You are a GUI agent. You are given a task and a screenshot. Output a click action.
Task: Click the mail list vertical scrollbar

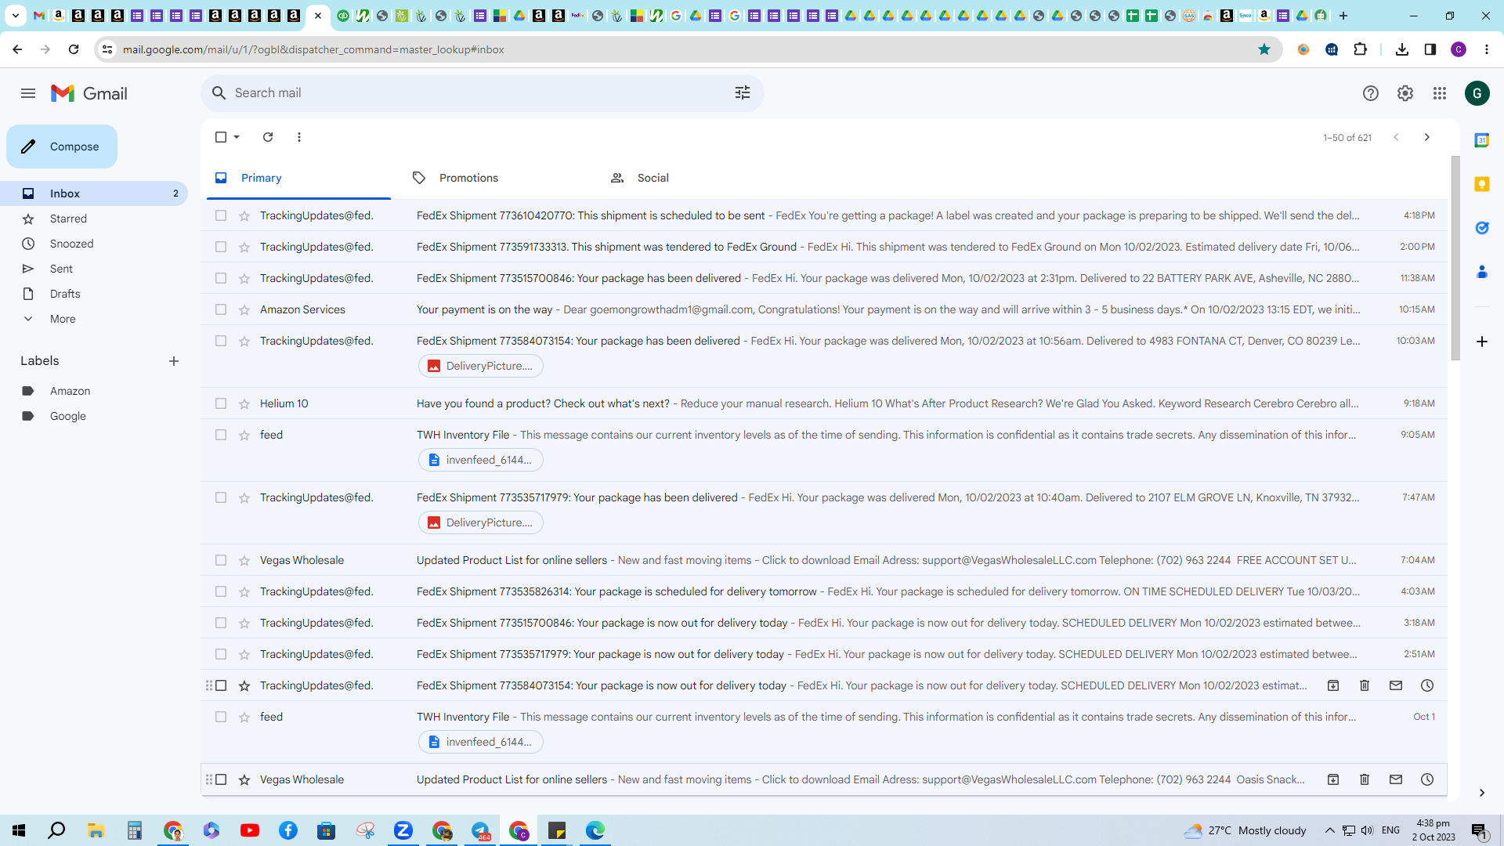(x=1455, y=258)
